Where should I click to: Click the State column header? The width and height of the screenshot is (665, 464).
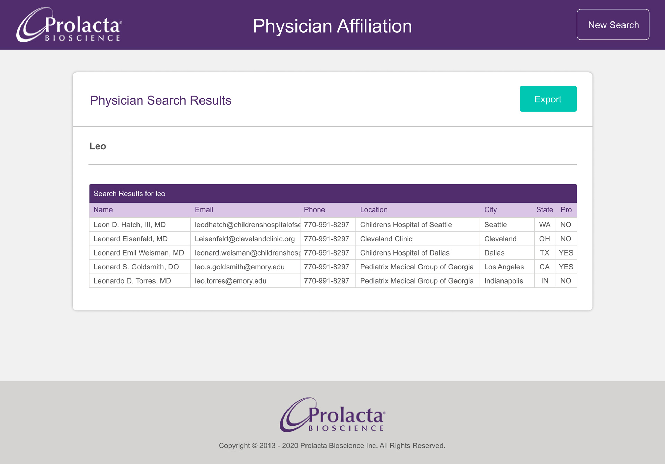pos(544,210)
